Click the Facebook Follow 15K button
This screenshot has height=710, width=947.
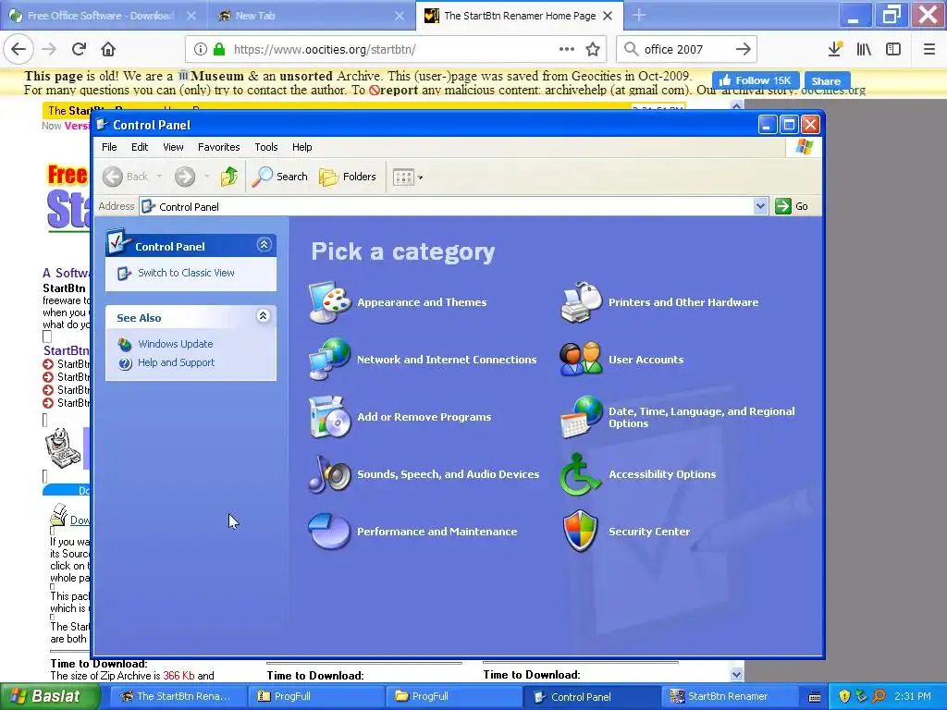pyautogui.click(x=756, y=80)
